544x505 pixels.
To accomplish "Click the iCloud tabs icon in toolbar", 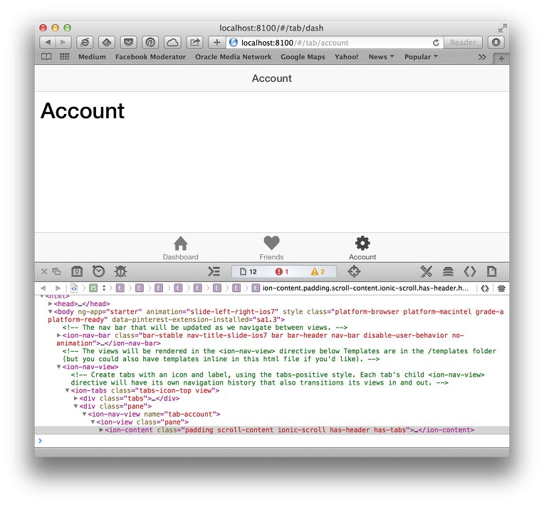I will [172, 43].
